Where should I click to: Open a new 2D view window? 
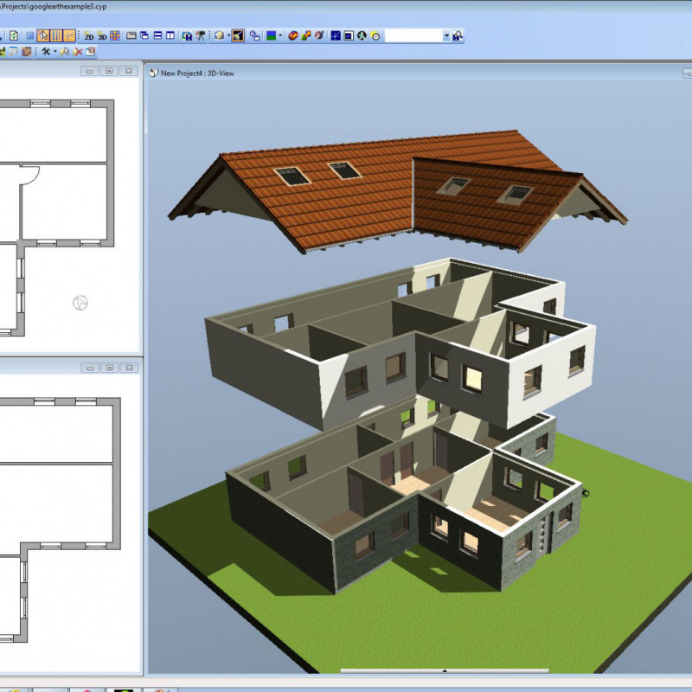[x=89, y=36]
